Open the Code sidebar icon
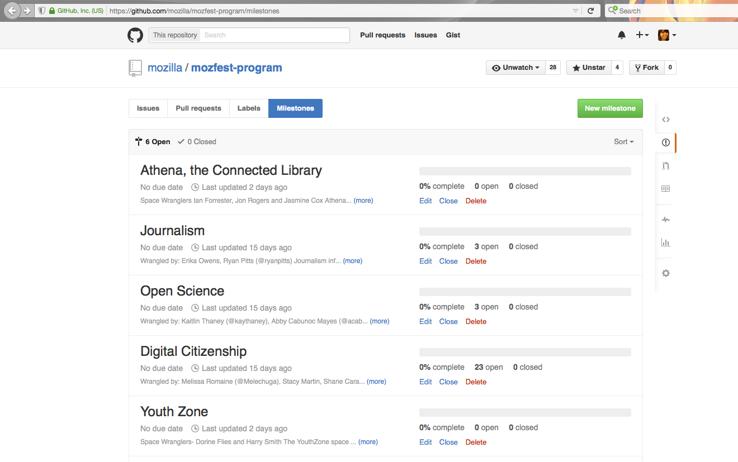The image size is (738, 462). click(x=665, y=120)
